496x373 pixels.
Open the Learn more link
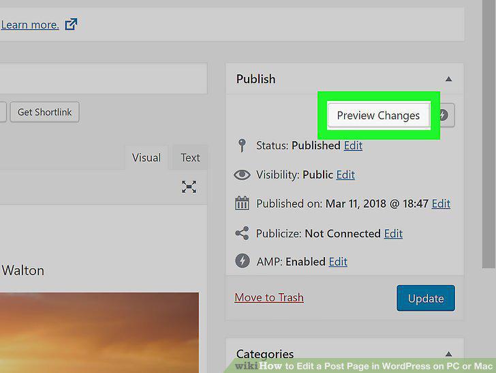(29, 25)
